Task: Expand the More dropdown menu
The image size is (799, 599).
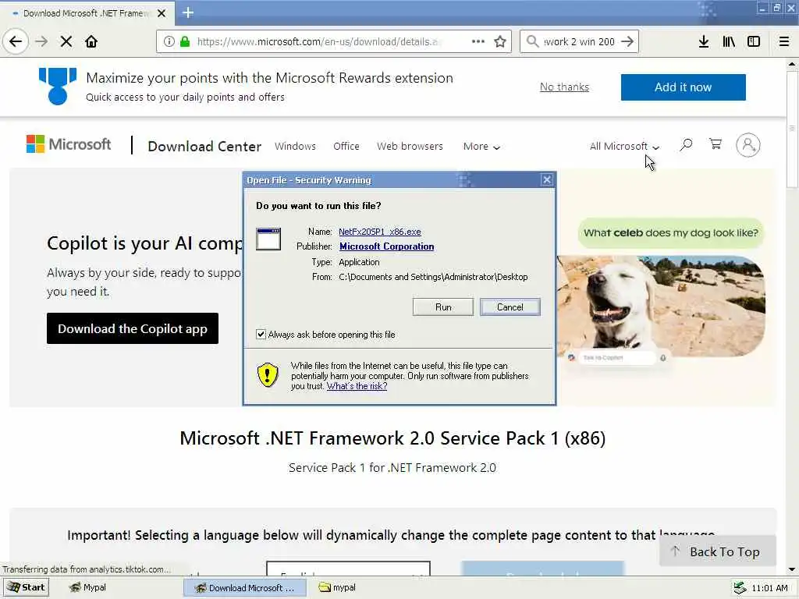Action: click(x=481, y=147)
